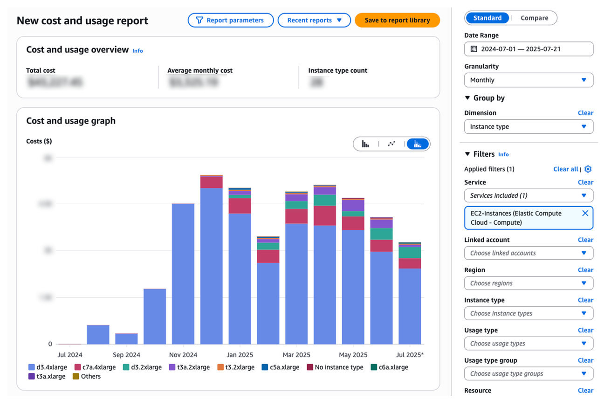This screenshot has height=407, width=604.
Task: Click the d3.2xlarge legend swatch
Action: click(x=126, y=367)
